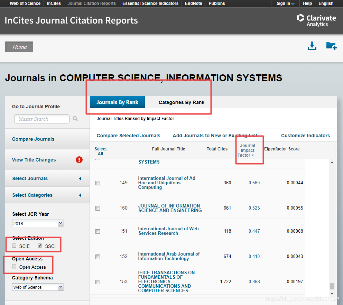The width and height of the screenshot is (343, 305).
Task: Click impact factor value 0.447
Action: pyautogui.click(x=254, y=231)
